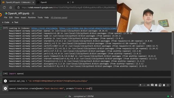Viewport: 174px width, 98px height.
Task: Open the Tools menu
Action: click(40, 17)
